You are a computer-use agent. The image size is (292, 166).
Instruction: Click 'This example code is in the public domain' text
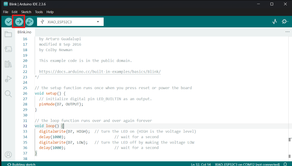point(86,61)
